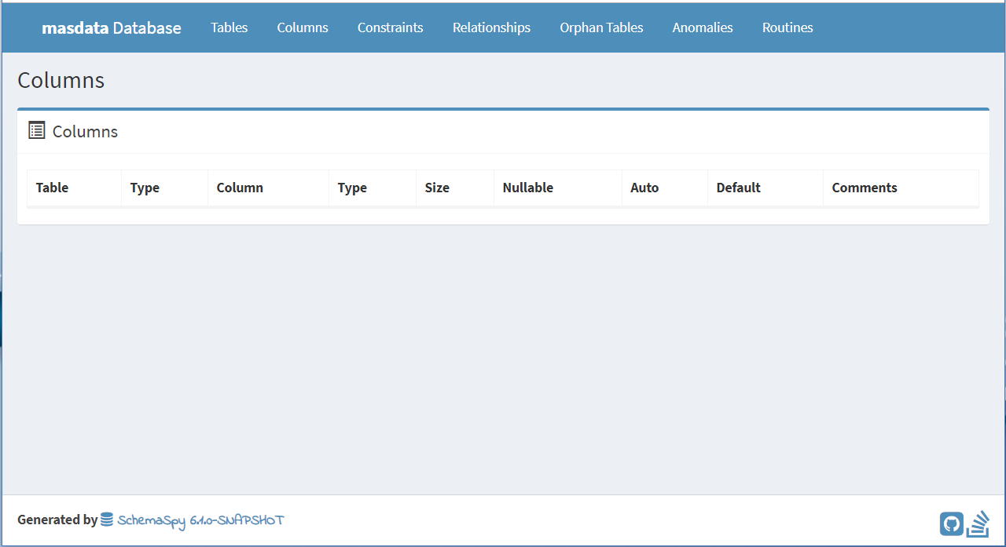Sort by the Nullable header
Image resolution: width=1006 pixels, height=547 pixels.
527,188
